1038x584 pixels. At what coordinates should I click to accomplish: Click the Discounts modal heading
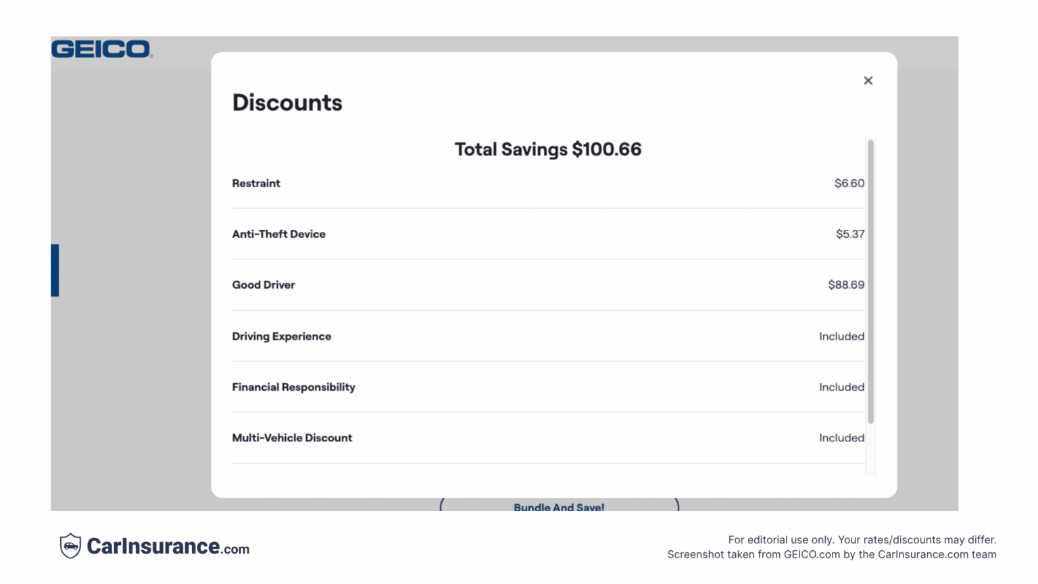tap(287, 103)
